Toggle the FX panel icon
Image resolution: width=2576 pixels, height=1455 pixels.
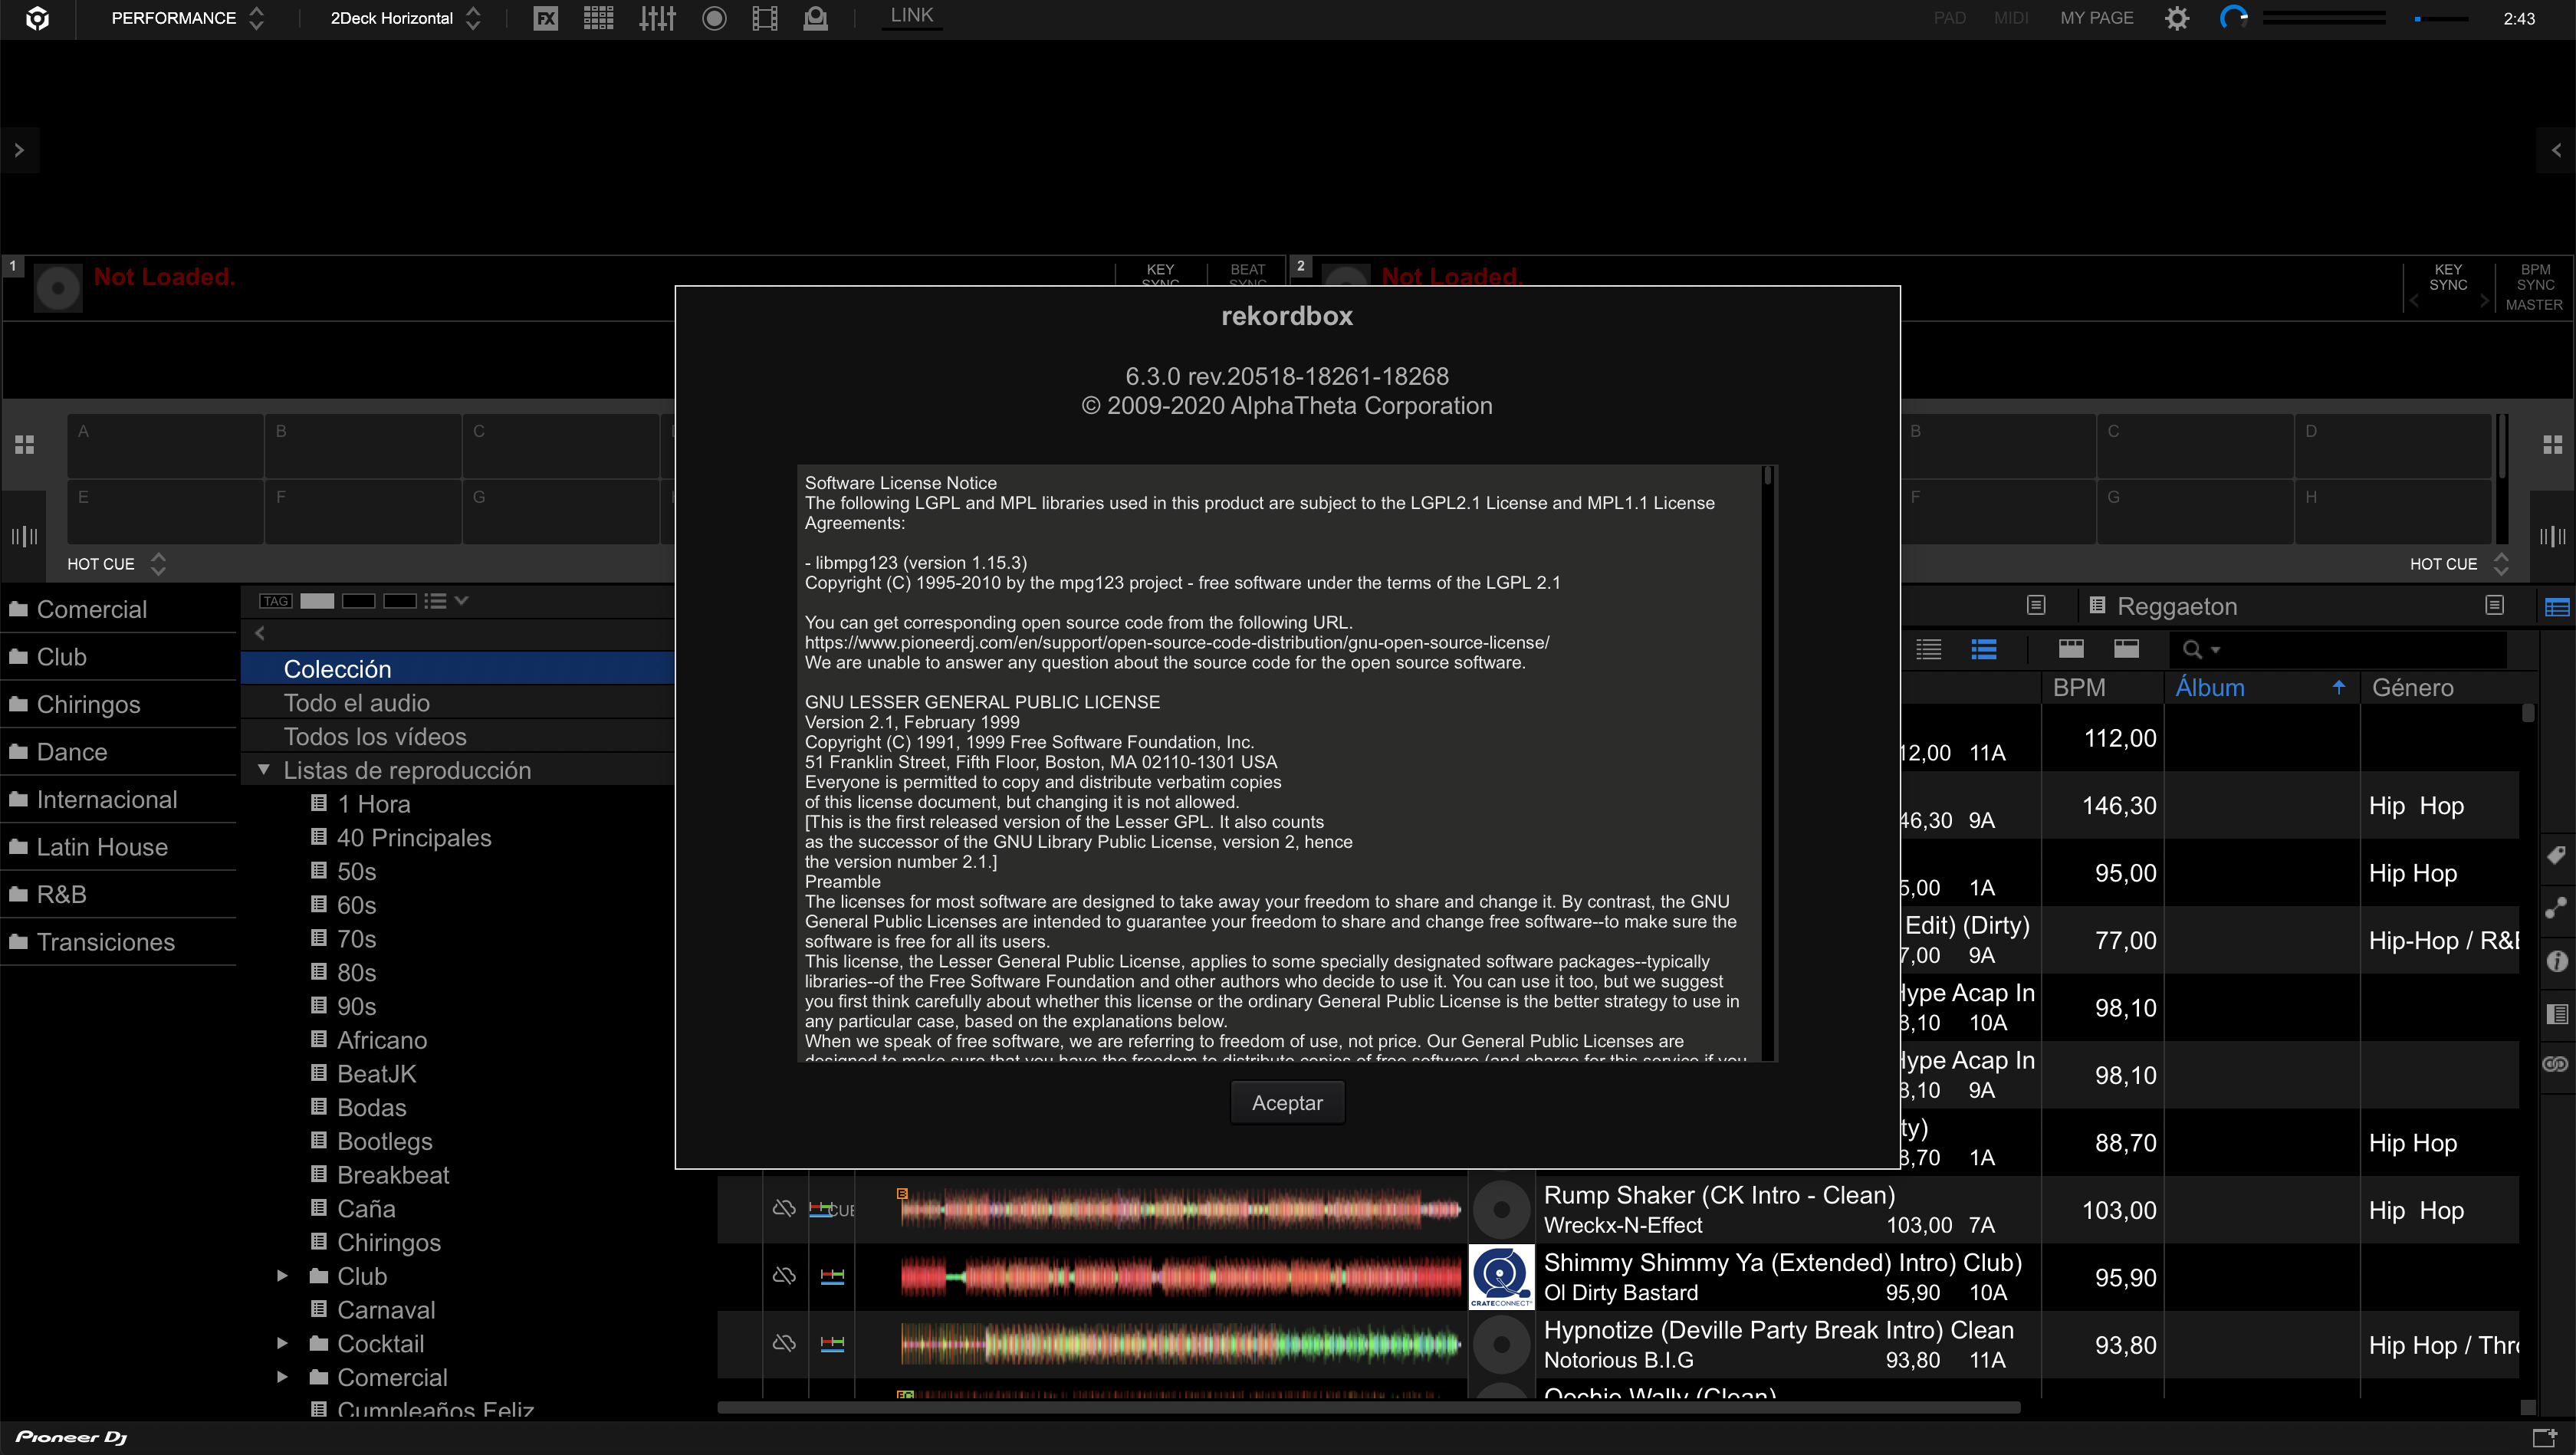pos(545,18)
